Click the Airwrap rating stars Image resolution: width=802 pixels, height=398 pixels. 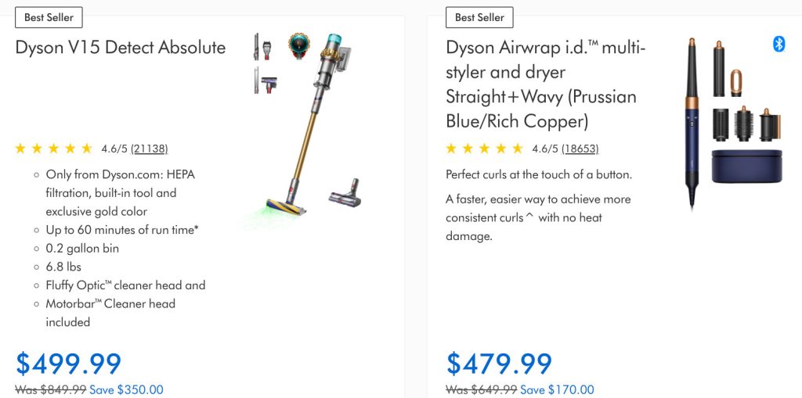(x=485, y=149)
